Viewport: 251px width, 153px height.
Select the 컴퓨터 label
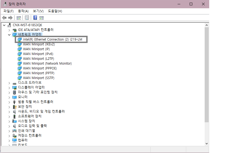pyautogui.click(x=23, y=140)
